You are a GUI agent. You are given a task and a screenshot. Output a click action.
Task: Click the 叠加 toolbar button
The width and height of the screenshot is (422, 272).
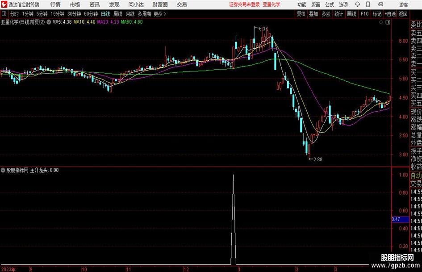(x=313, y=14)
